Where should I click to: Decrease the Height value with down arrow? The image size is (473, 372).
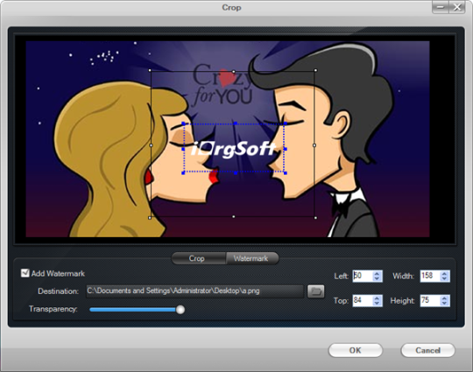pos(444,303)
